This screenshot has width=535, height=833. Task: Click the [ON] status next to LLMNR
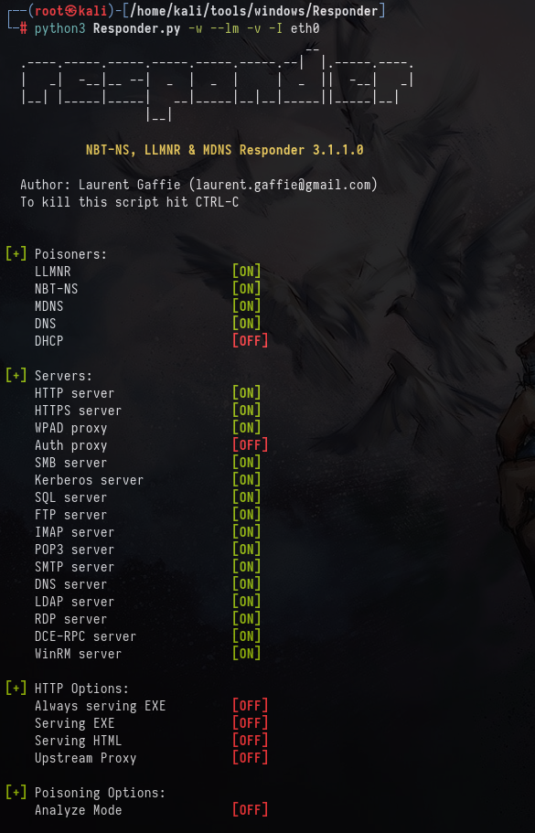(247, 272)
